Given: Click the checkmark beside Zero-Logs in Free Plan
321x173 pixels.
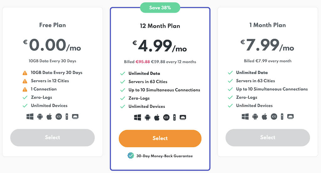Looking at the screenshot, I should (25, 97).
